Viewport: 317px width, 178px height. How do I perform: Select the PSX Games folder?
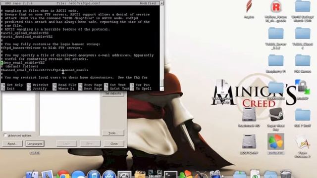[x=303, y=60]
